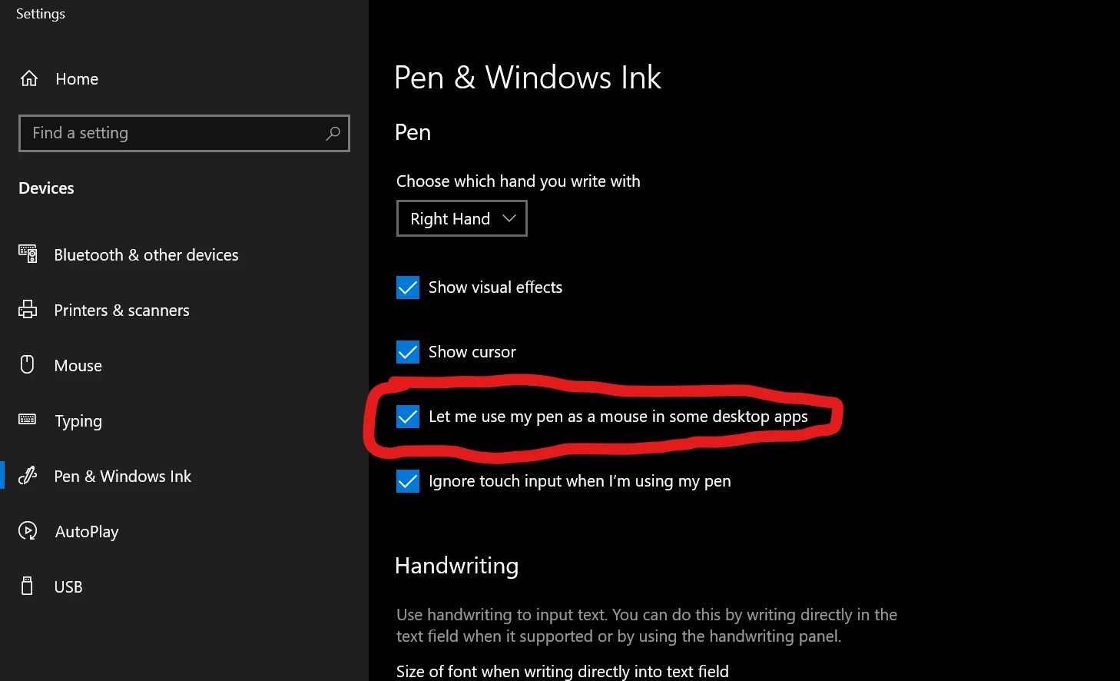
Task: Open AutoPlay settings page
Action: click(x=86, y=532)
